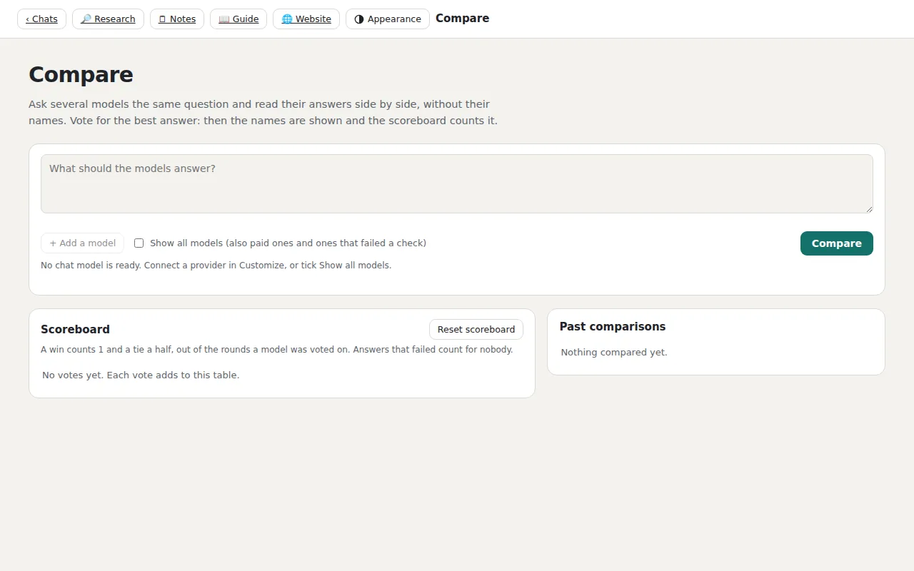
Task: Click the 'A win counts 1' explanation
Action: coord(277,350)
